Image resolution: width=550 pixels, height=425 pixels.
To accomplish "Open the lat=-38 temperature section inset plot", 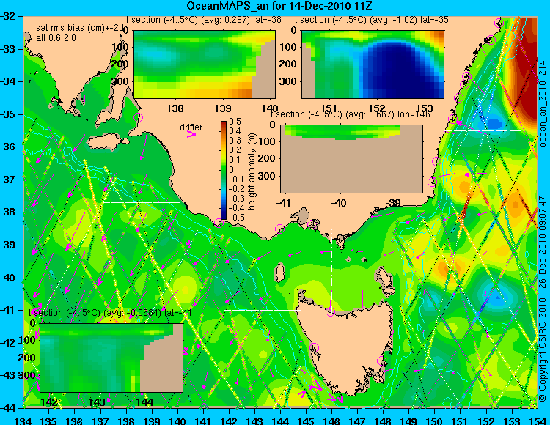I will 205,64.
